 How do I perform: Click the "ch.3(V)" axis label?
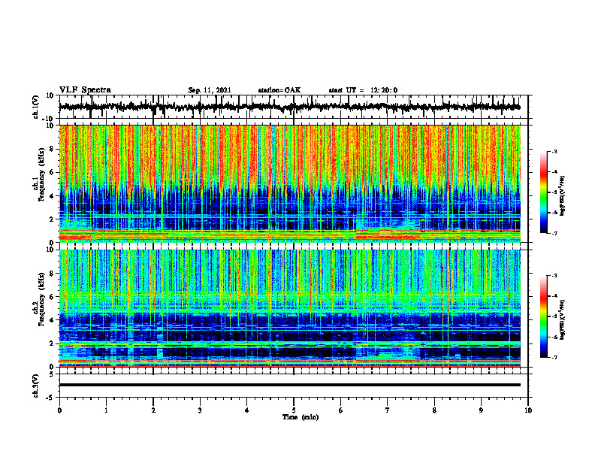click(36, 386)
